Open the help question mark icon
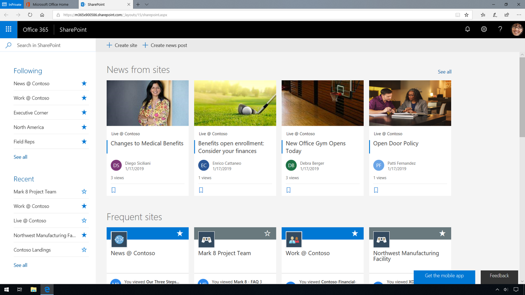The height and width of the screenshot is (295, 525). (x=500, y=29)
